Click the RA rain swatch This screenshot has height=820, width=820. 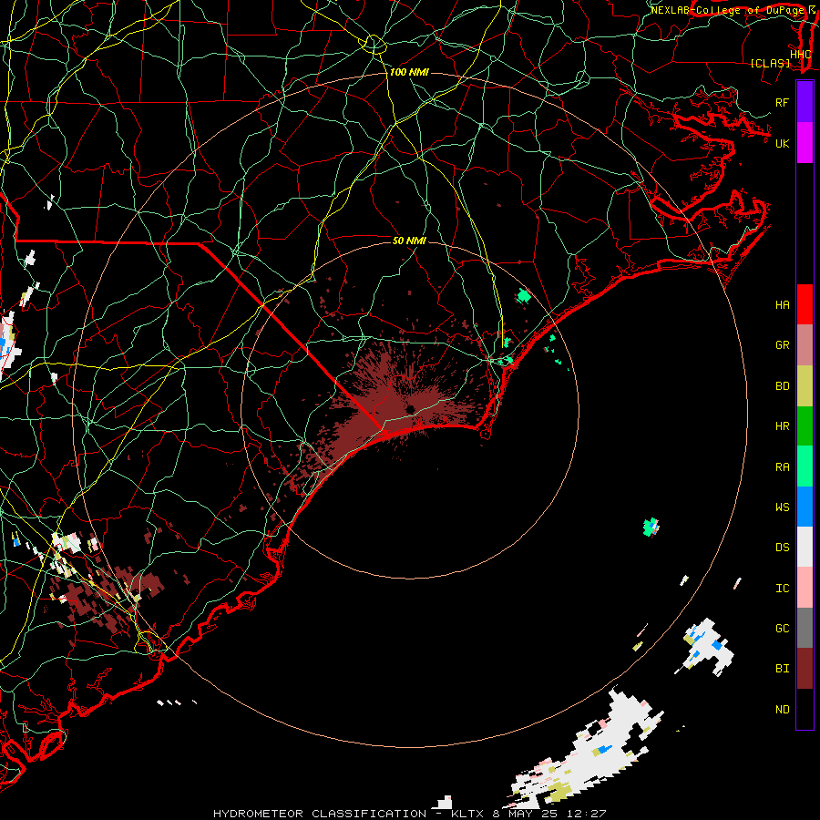pyautogui.click(x=805, y=466)
